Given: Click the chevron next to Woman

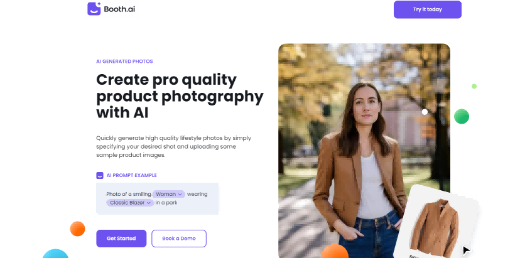Looking at the screenshot, I should point(180,195).
